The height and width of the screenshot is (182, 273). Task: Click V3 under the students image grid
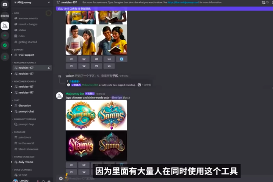click(97, 66)
